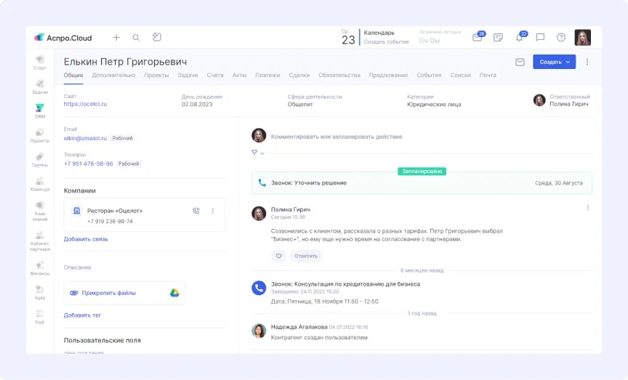
Task: Open the feed filter dropdown
Action: pyautogui.click(x=258, y=153)
